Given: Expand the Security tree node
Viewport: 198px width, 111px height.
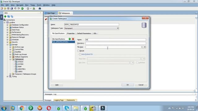Looking at the screenshot, I should (7, 42).
